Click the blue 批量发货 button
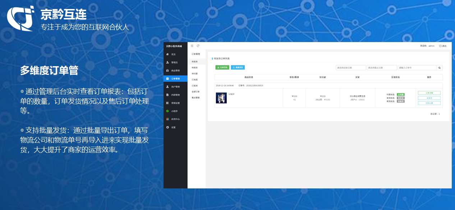Image resolution: width=455 pixels, height=210 pixels. pyautogui.click(x=238, y=67)
